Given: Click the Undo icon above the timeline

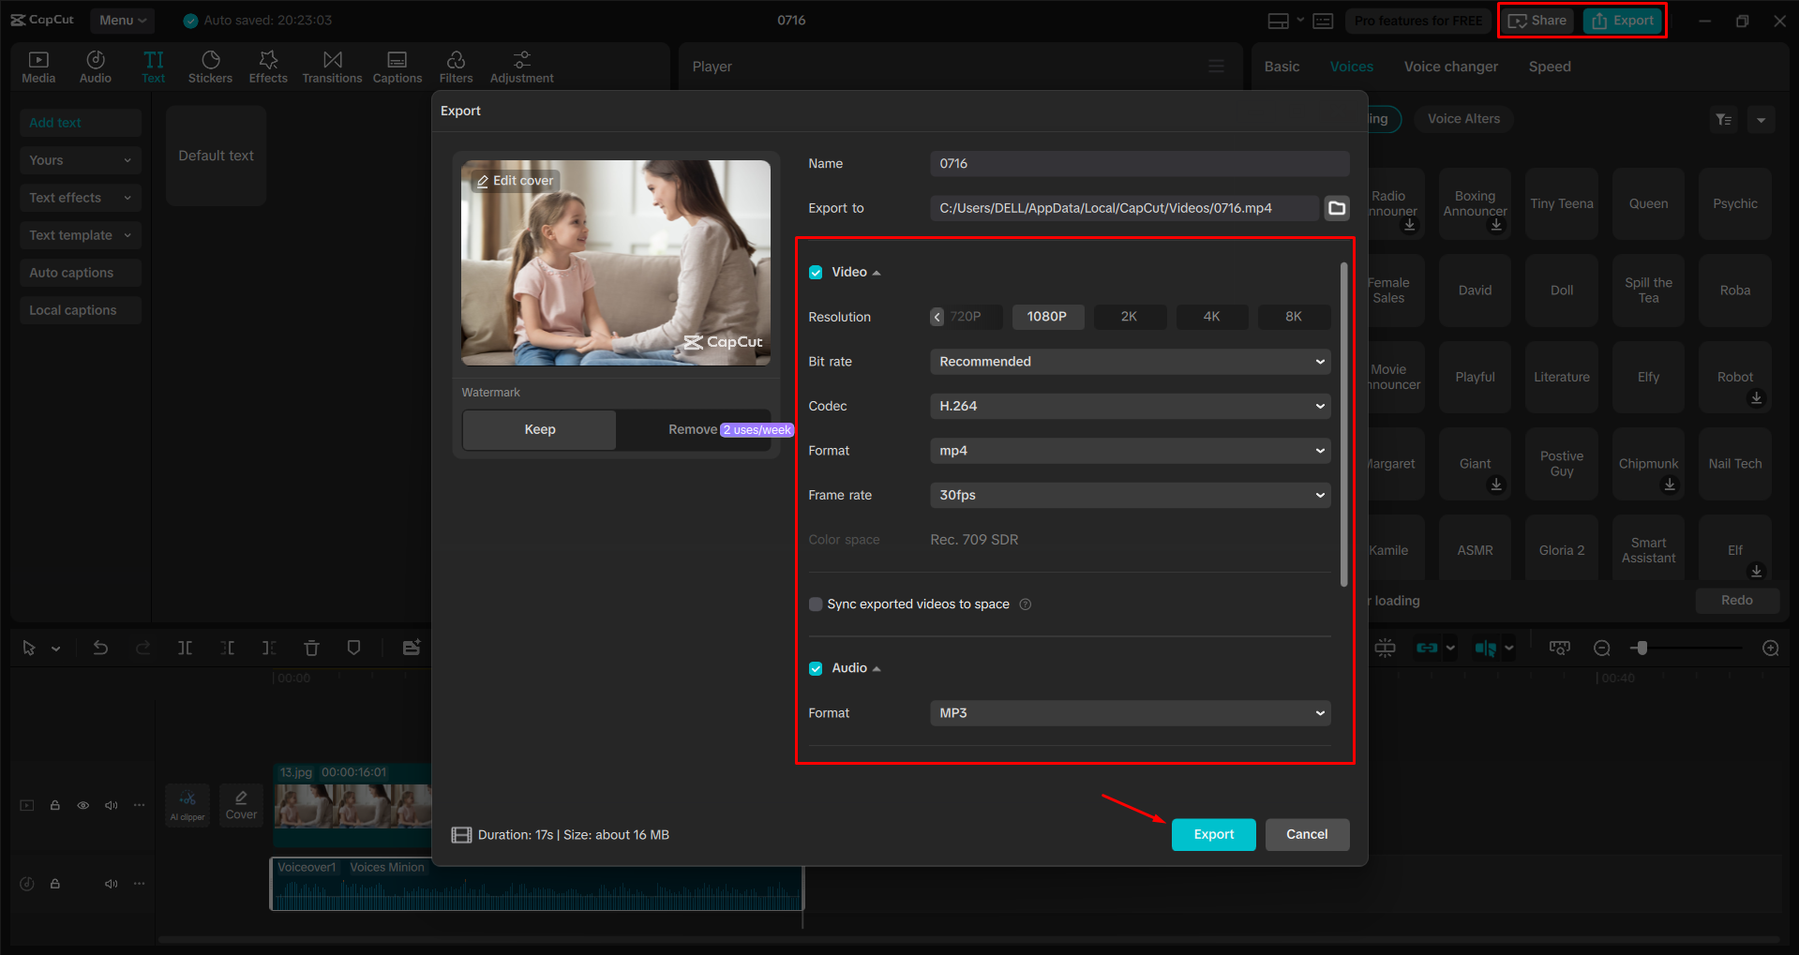Looking at the screenshot, I should coord(100,647).
